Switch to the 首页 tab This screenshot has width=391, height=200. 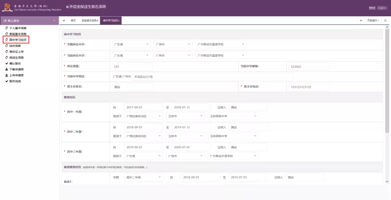pyautogui.click(x=73, y=21)
